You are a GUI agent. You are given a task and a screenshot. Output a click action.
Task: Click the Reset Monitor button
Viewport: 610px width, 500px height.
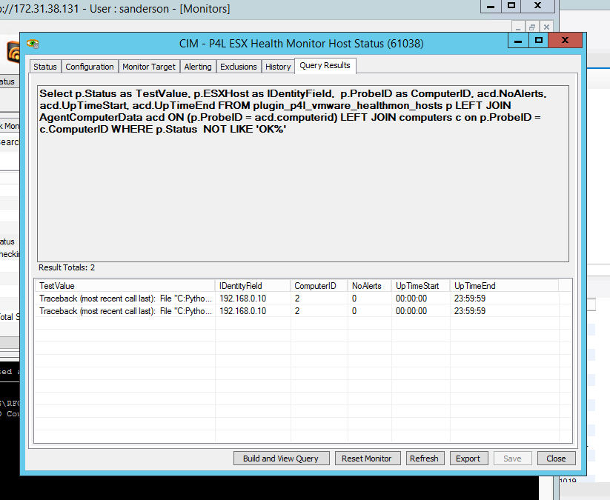click(x=367, y=459)
